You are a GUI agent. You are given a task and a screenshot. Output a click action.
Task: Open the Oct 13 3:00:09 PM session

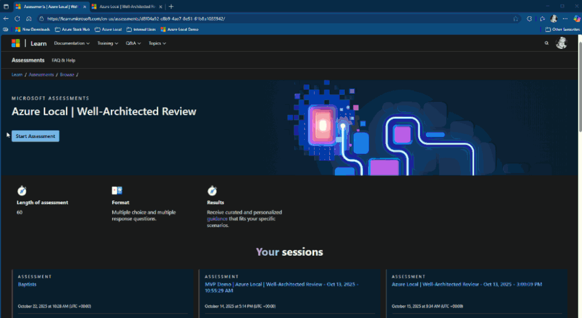[x=467, y=284]
